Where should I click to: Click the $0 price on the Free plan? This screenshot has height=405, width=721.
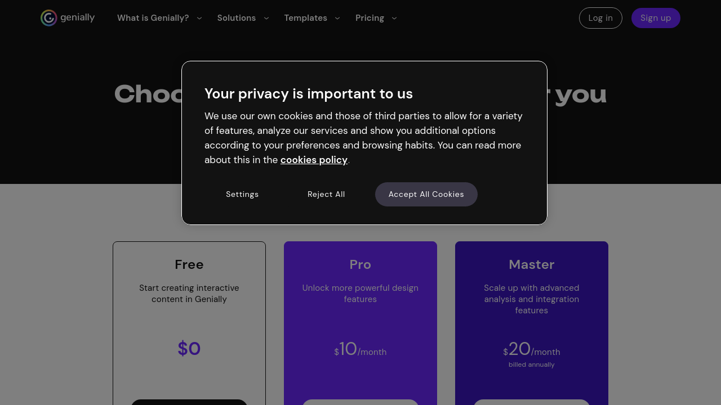click(189, 349)
